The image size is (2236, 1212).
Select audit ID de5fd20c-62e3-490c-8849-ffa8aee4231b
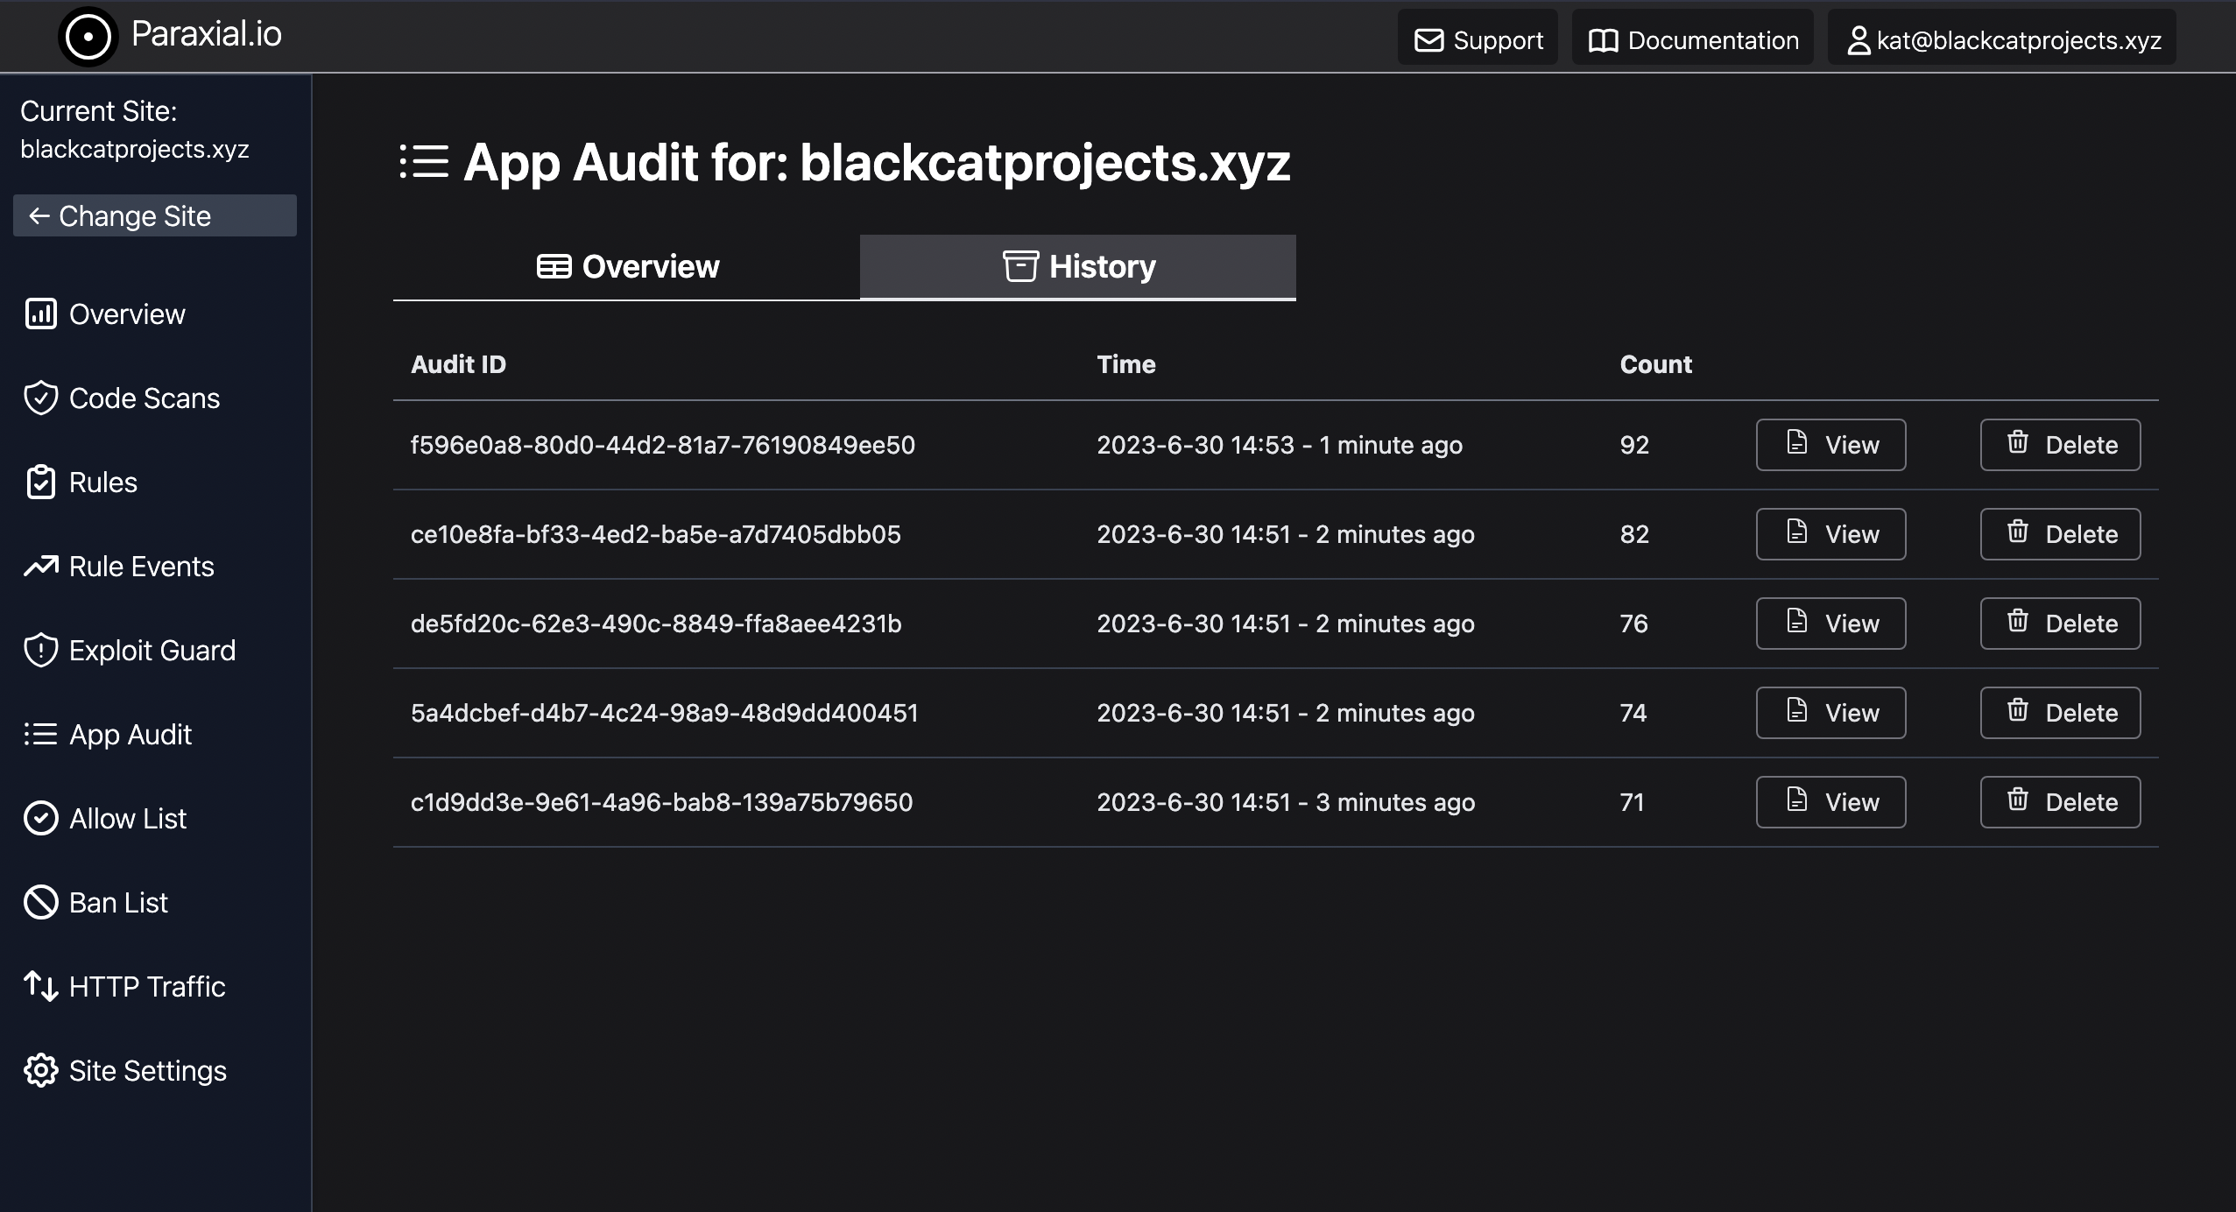coord(656,624)
